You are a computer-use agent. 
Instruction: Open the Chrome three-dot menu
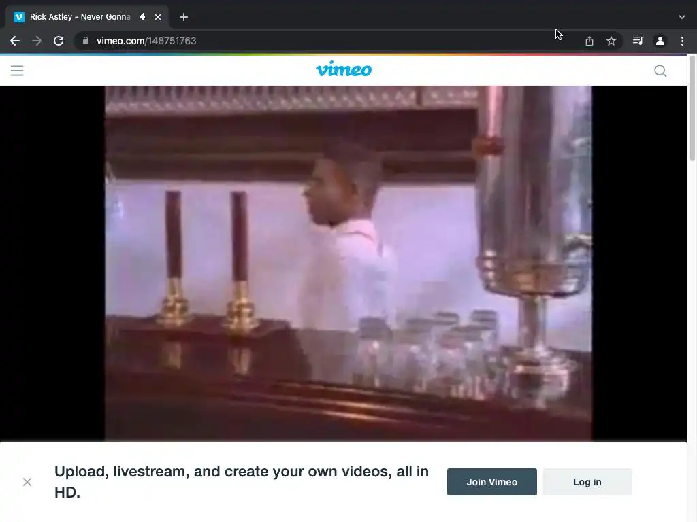point(682,41)
